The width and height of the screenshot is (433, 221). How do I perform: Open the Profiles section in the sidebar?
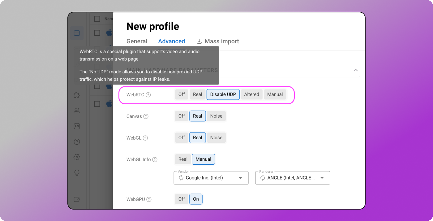pos(77,32)
